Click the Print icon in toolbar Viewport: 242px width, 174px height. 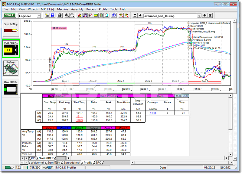[x=60, y=15]
